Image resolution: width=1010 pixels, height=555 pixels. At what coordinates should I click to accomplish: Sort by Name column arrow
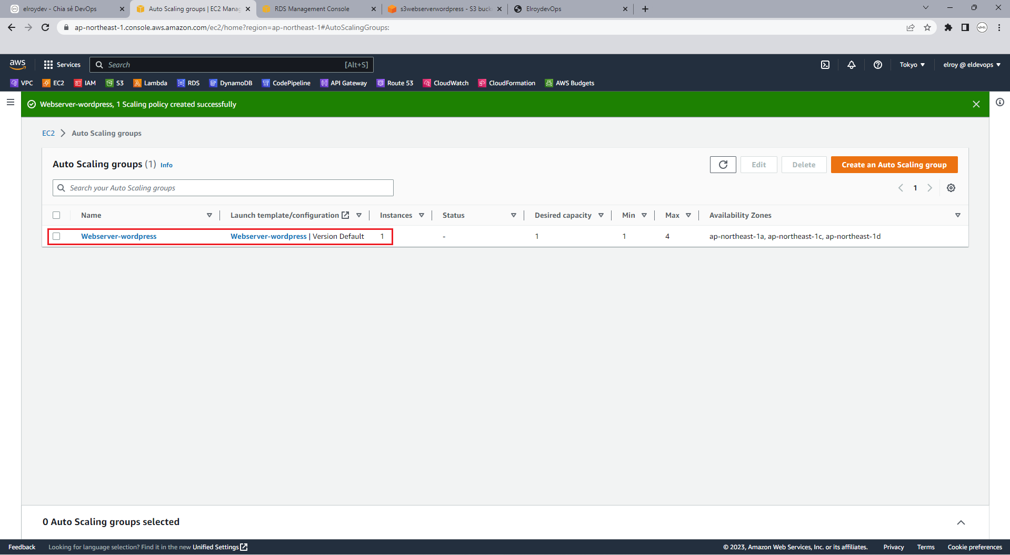tap(209, 215)
